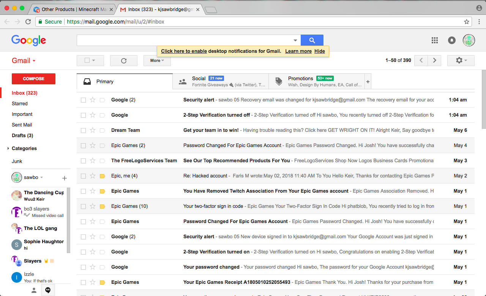Star the 'Re: Hacked account' email
This screenshot has height=296, width=486.
tap(93, 176)
